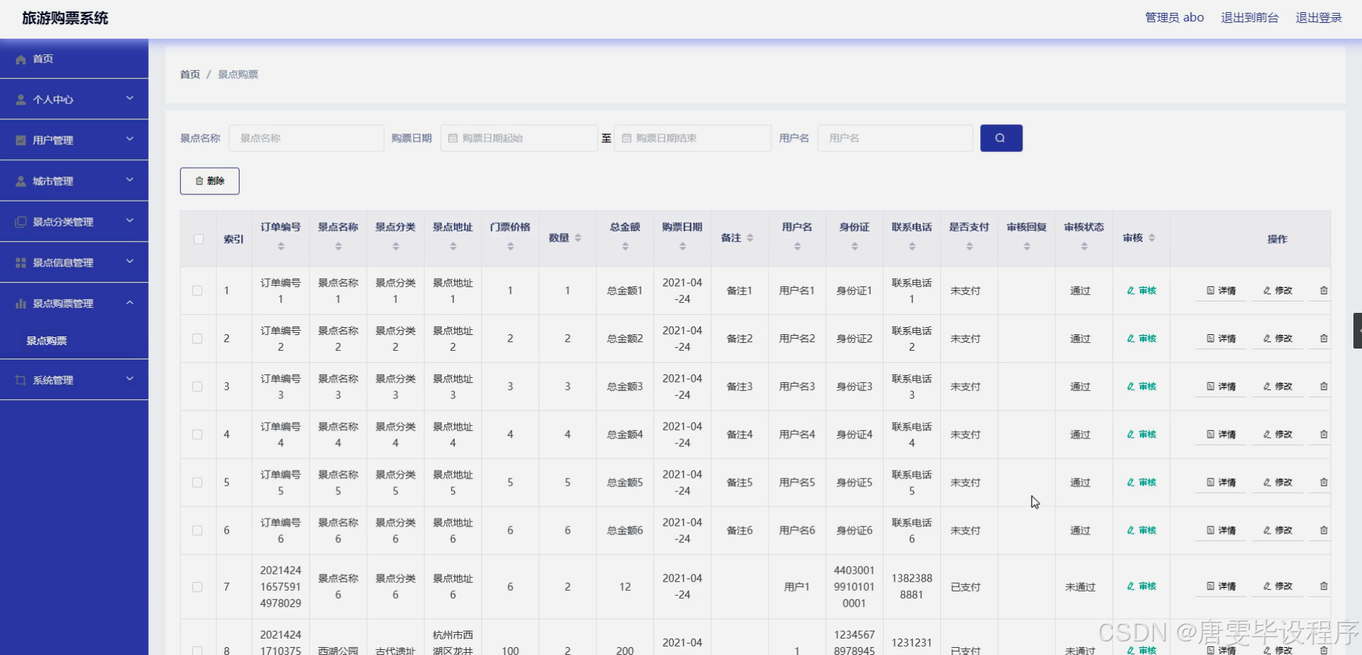Click 总金额4 cell

(x=625, y=434)
